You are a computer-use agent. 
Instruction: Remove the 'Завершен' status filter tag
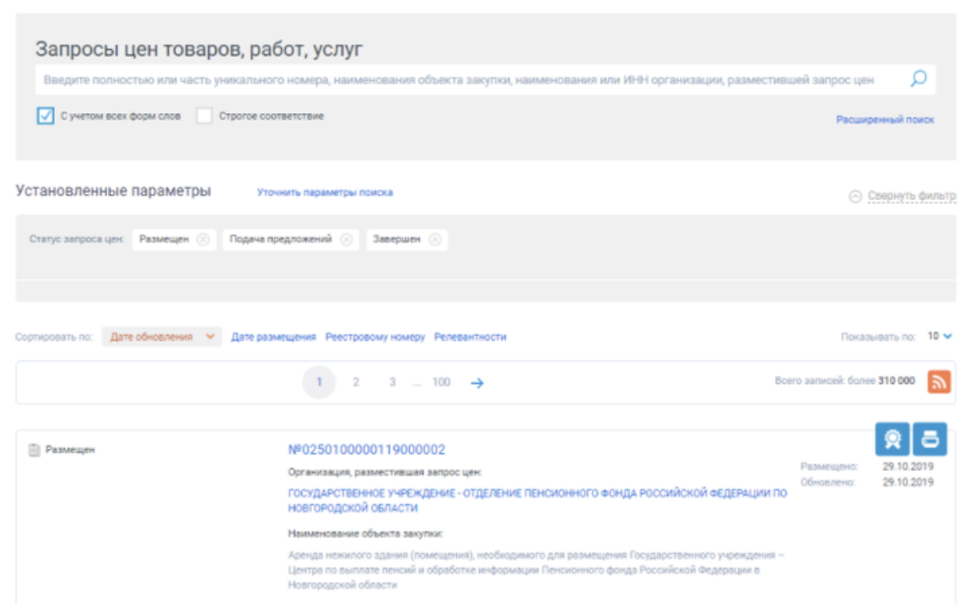[434, 240]
